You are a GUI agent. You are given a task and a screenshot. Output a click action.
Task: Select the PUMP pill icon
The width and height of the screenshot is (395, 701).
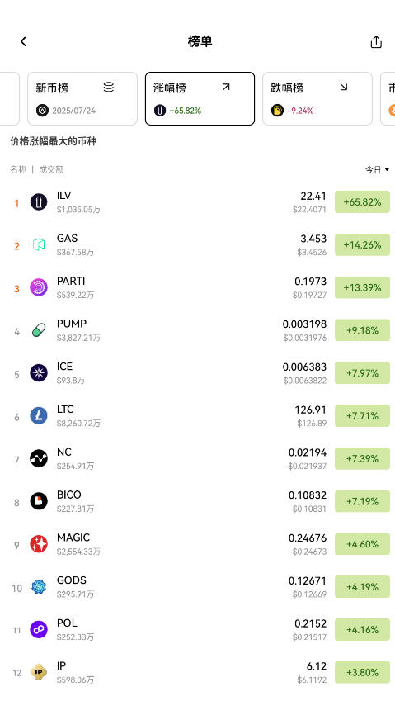point(39,330)
